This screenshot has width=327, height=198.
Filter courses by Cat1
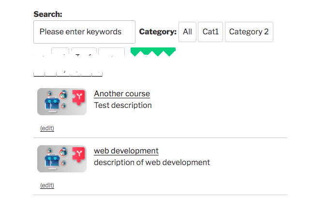coord(210,32)
